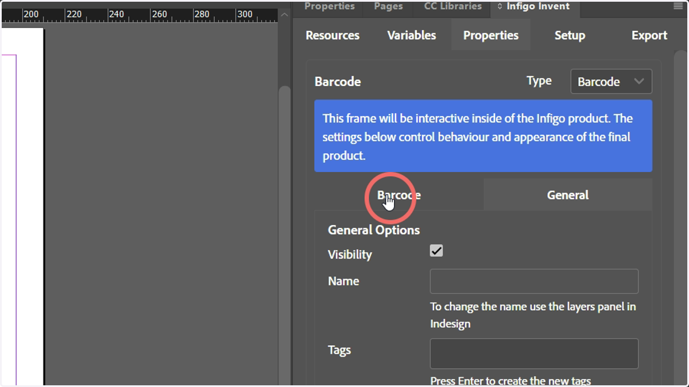Click the 'General Options' heading
Screen dimensions: 689x387
point(374,230)
